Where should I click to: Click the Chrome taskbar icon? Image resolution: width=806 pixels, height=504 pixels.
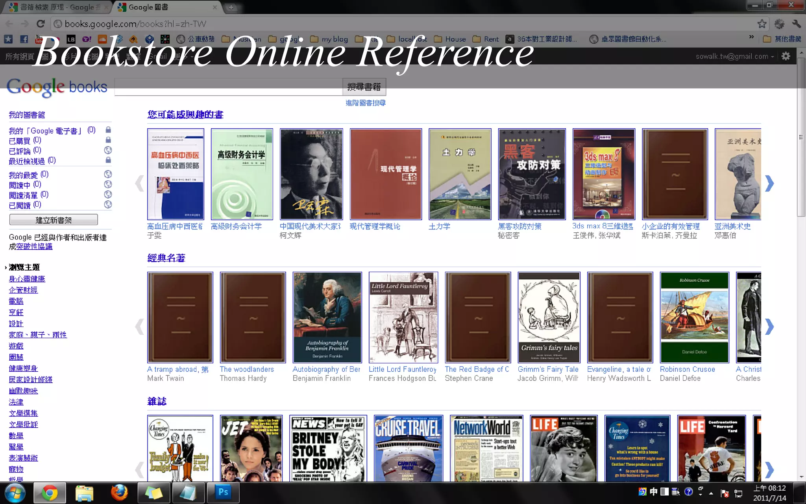[50, 493]
